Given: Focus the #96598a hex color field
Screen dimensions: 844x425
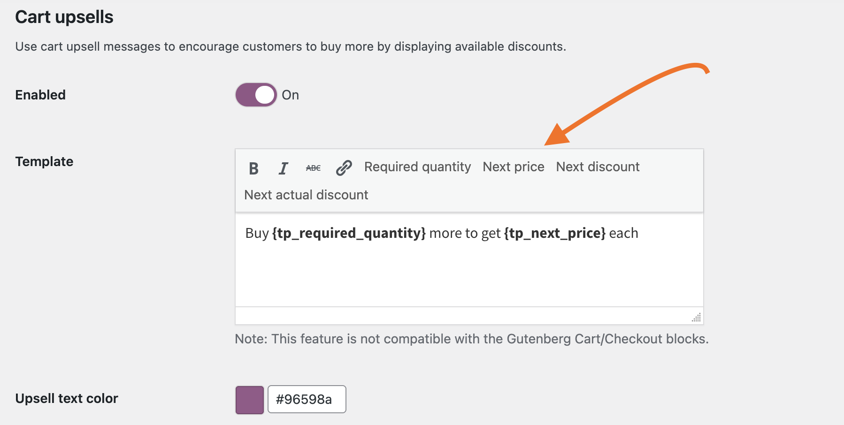Looking at the screenshot, I should [307, 399].
